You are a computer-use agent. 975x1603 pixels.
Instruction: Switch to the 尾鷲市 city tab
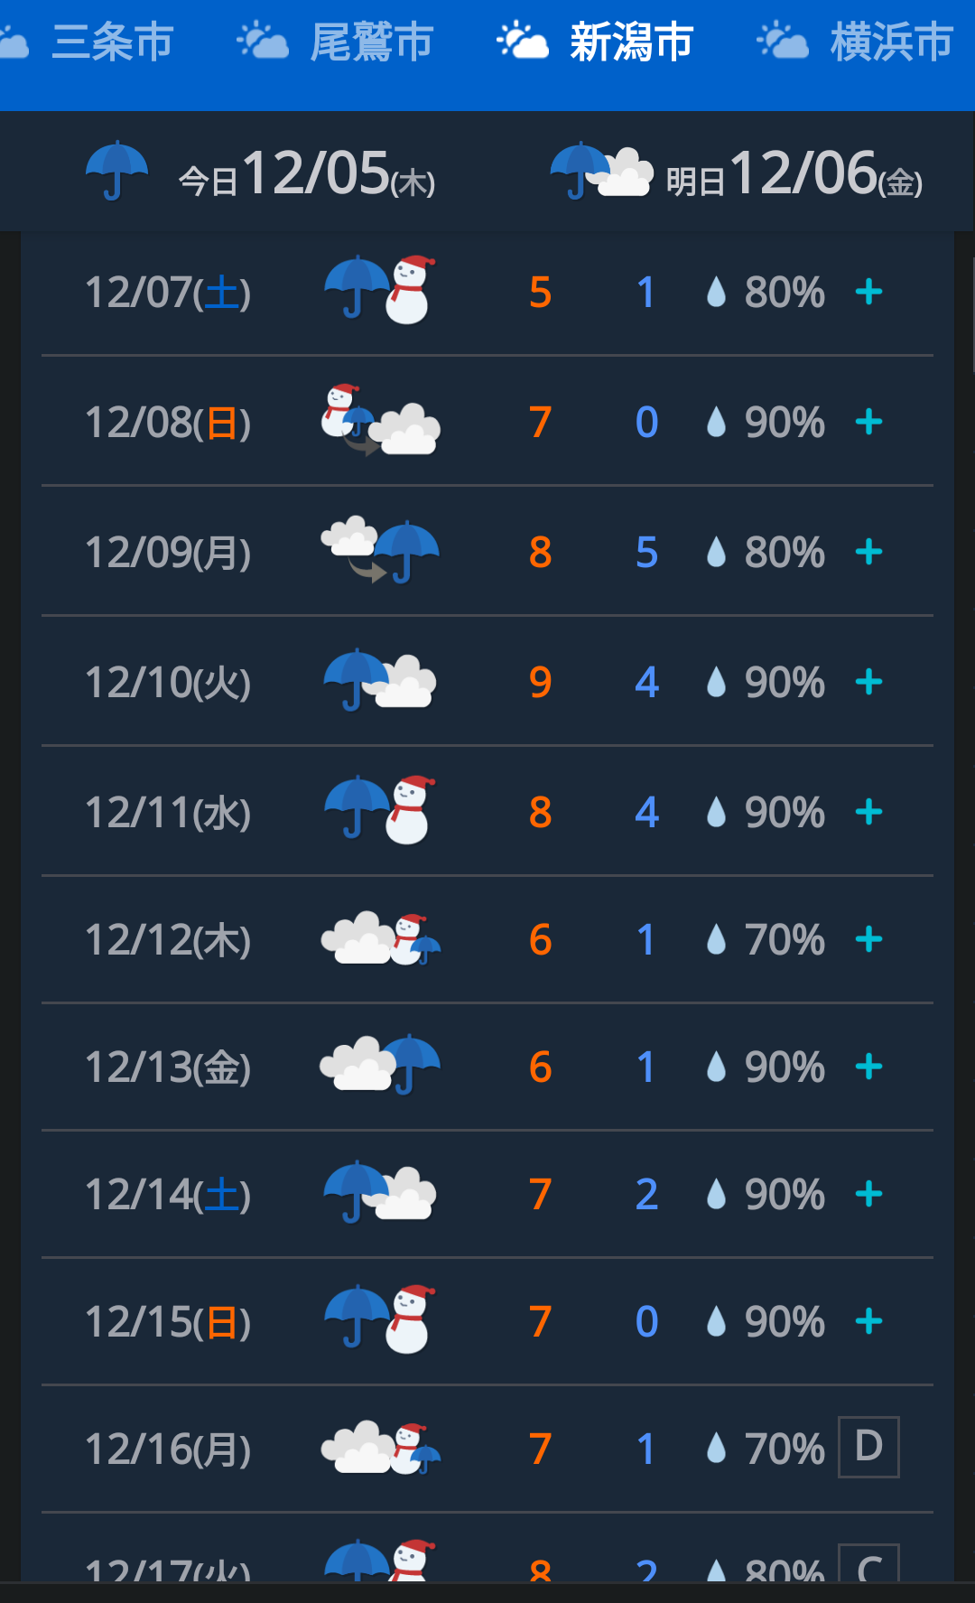[336, 42]
